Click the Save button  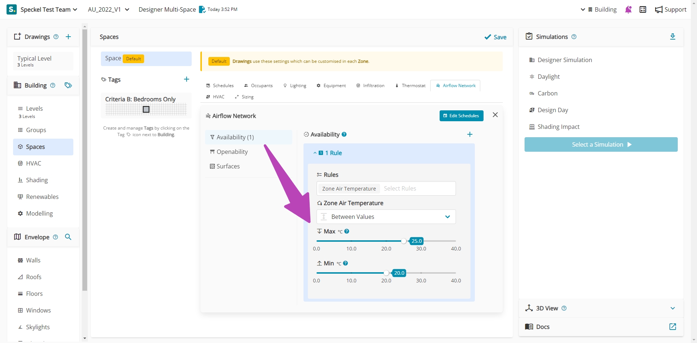point(496,37)
